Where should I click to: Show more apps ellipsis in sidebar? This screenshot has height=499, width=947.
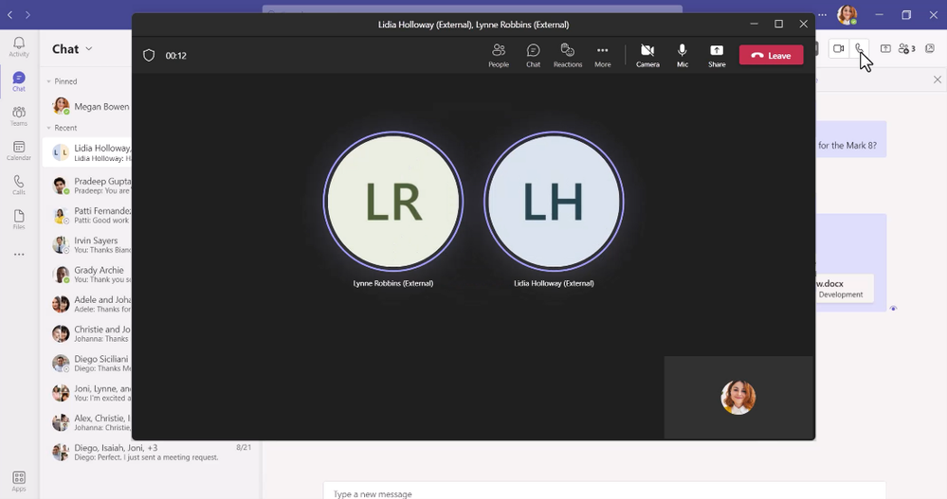click(19, 254)
